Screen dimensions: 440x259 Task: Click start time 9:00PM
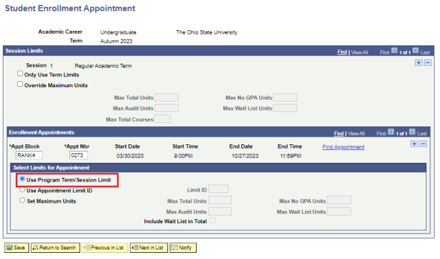point(184,156)
